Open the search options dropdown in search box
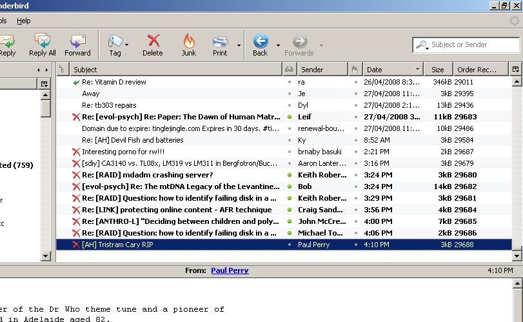523x322 pixels. pyautogui.click(x=427, y=48)
